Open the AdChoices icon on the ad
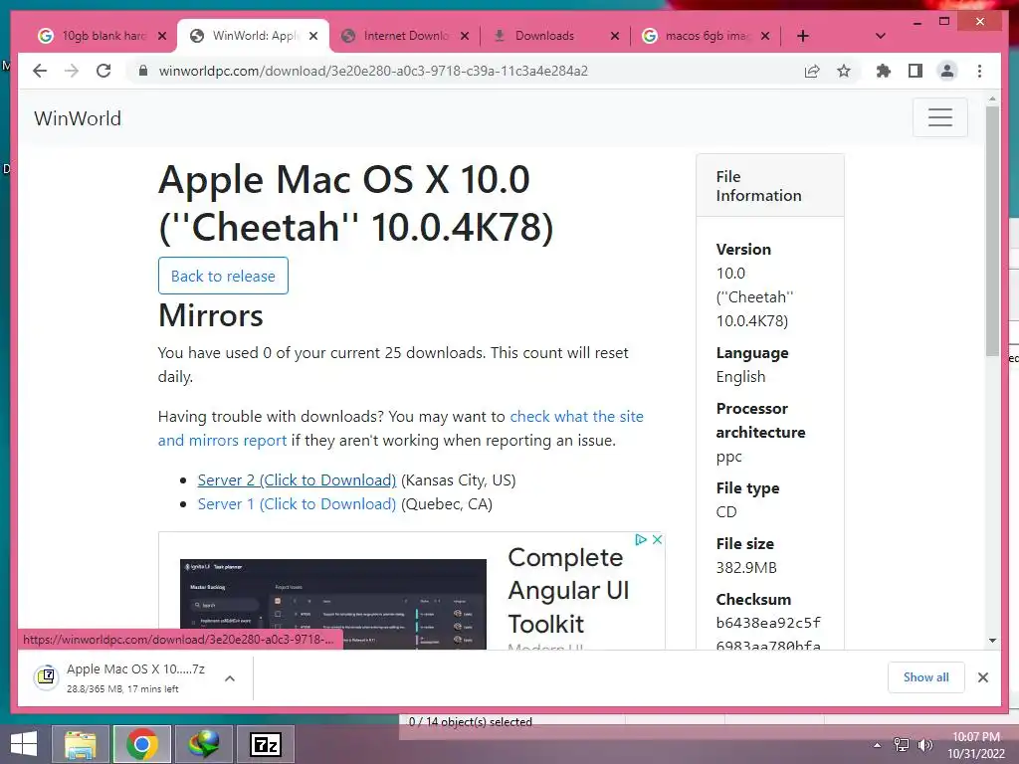 point(641,540)
